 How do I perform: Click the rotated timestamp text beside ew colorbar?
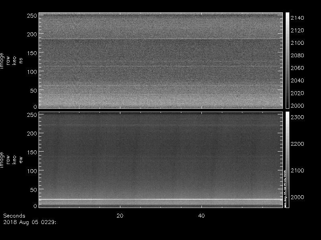click(285, 189)
